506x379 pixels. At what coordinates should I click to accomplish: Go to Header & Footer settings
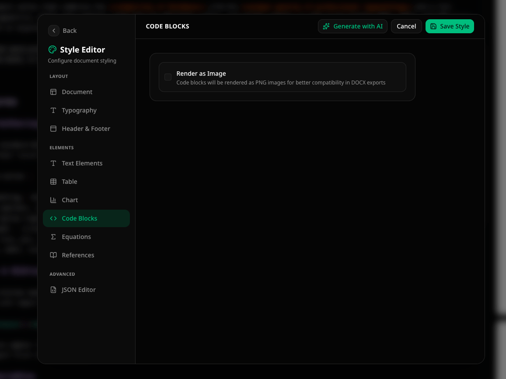pos(86,129)
